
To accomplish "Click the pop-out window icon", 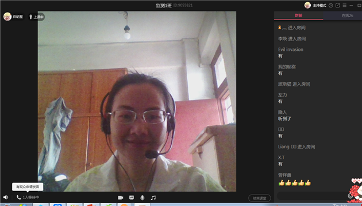I will [337, 5].
